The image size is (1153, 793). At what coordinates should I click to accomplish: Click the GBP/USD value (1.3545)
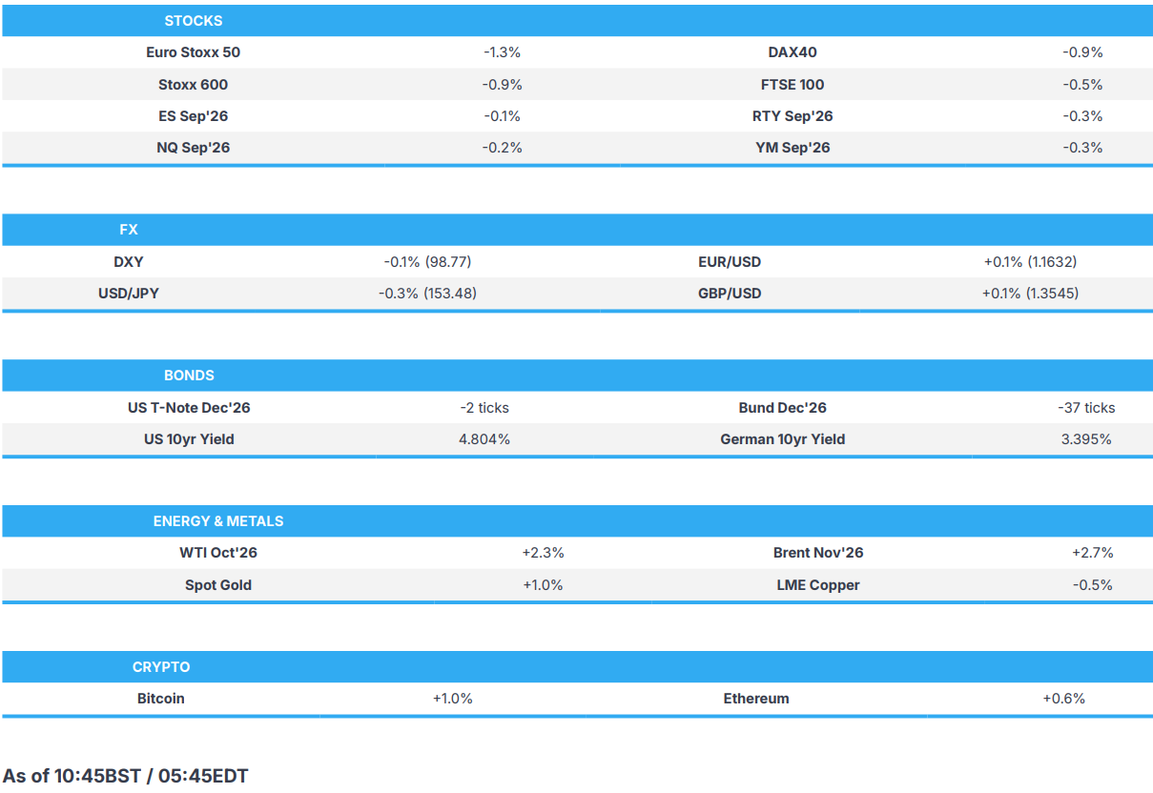click(x=1030, y=293)
